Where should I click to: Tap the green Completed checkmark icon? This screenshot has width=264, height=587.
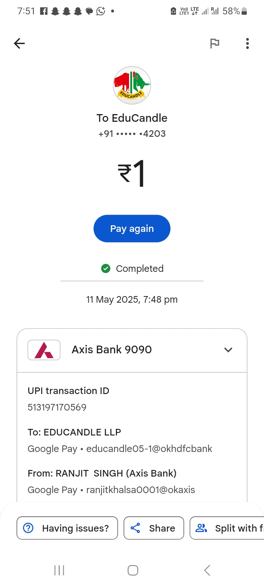pos(106,269)
